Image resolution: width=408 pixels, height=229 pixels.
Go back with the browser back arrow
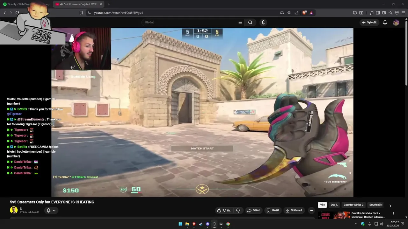(4, 13)
